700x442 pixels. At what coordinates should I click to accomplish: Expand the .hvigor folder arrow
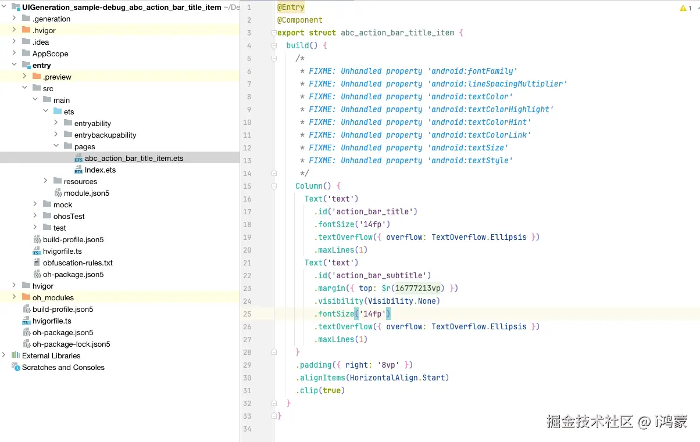pos(15,30)
